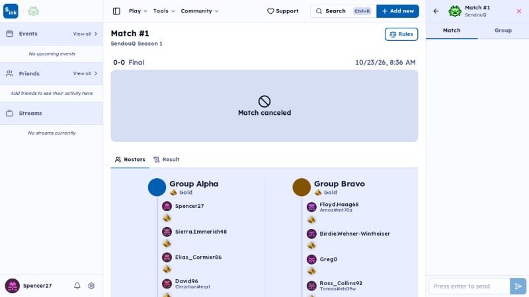The width and height of the screenshot is (529, 297).
Task: Open the Rules button
Action: (401, 34)
